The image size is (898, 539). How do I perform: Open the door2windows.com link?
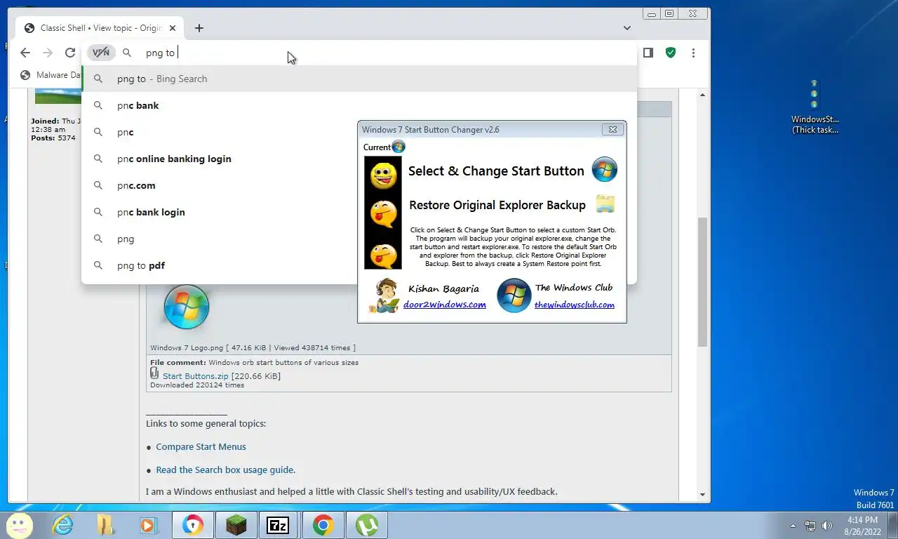click(445, 305)
